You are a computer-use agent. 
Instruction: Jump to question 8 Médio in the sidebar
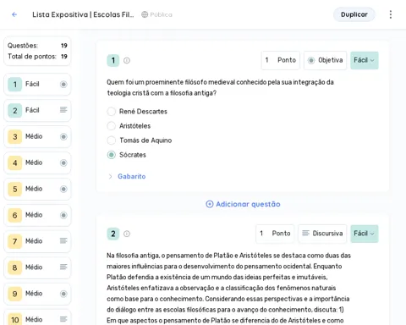tap(37, 267)
